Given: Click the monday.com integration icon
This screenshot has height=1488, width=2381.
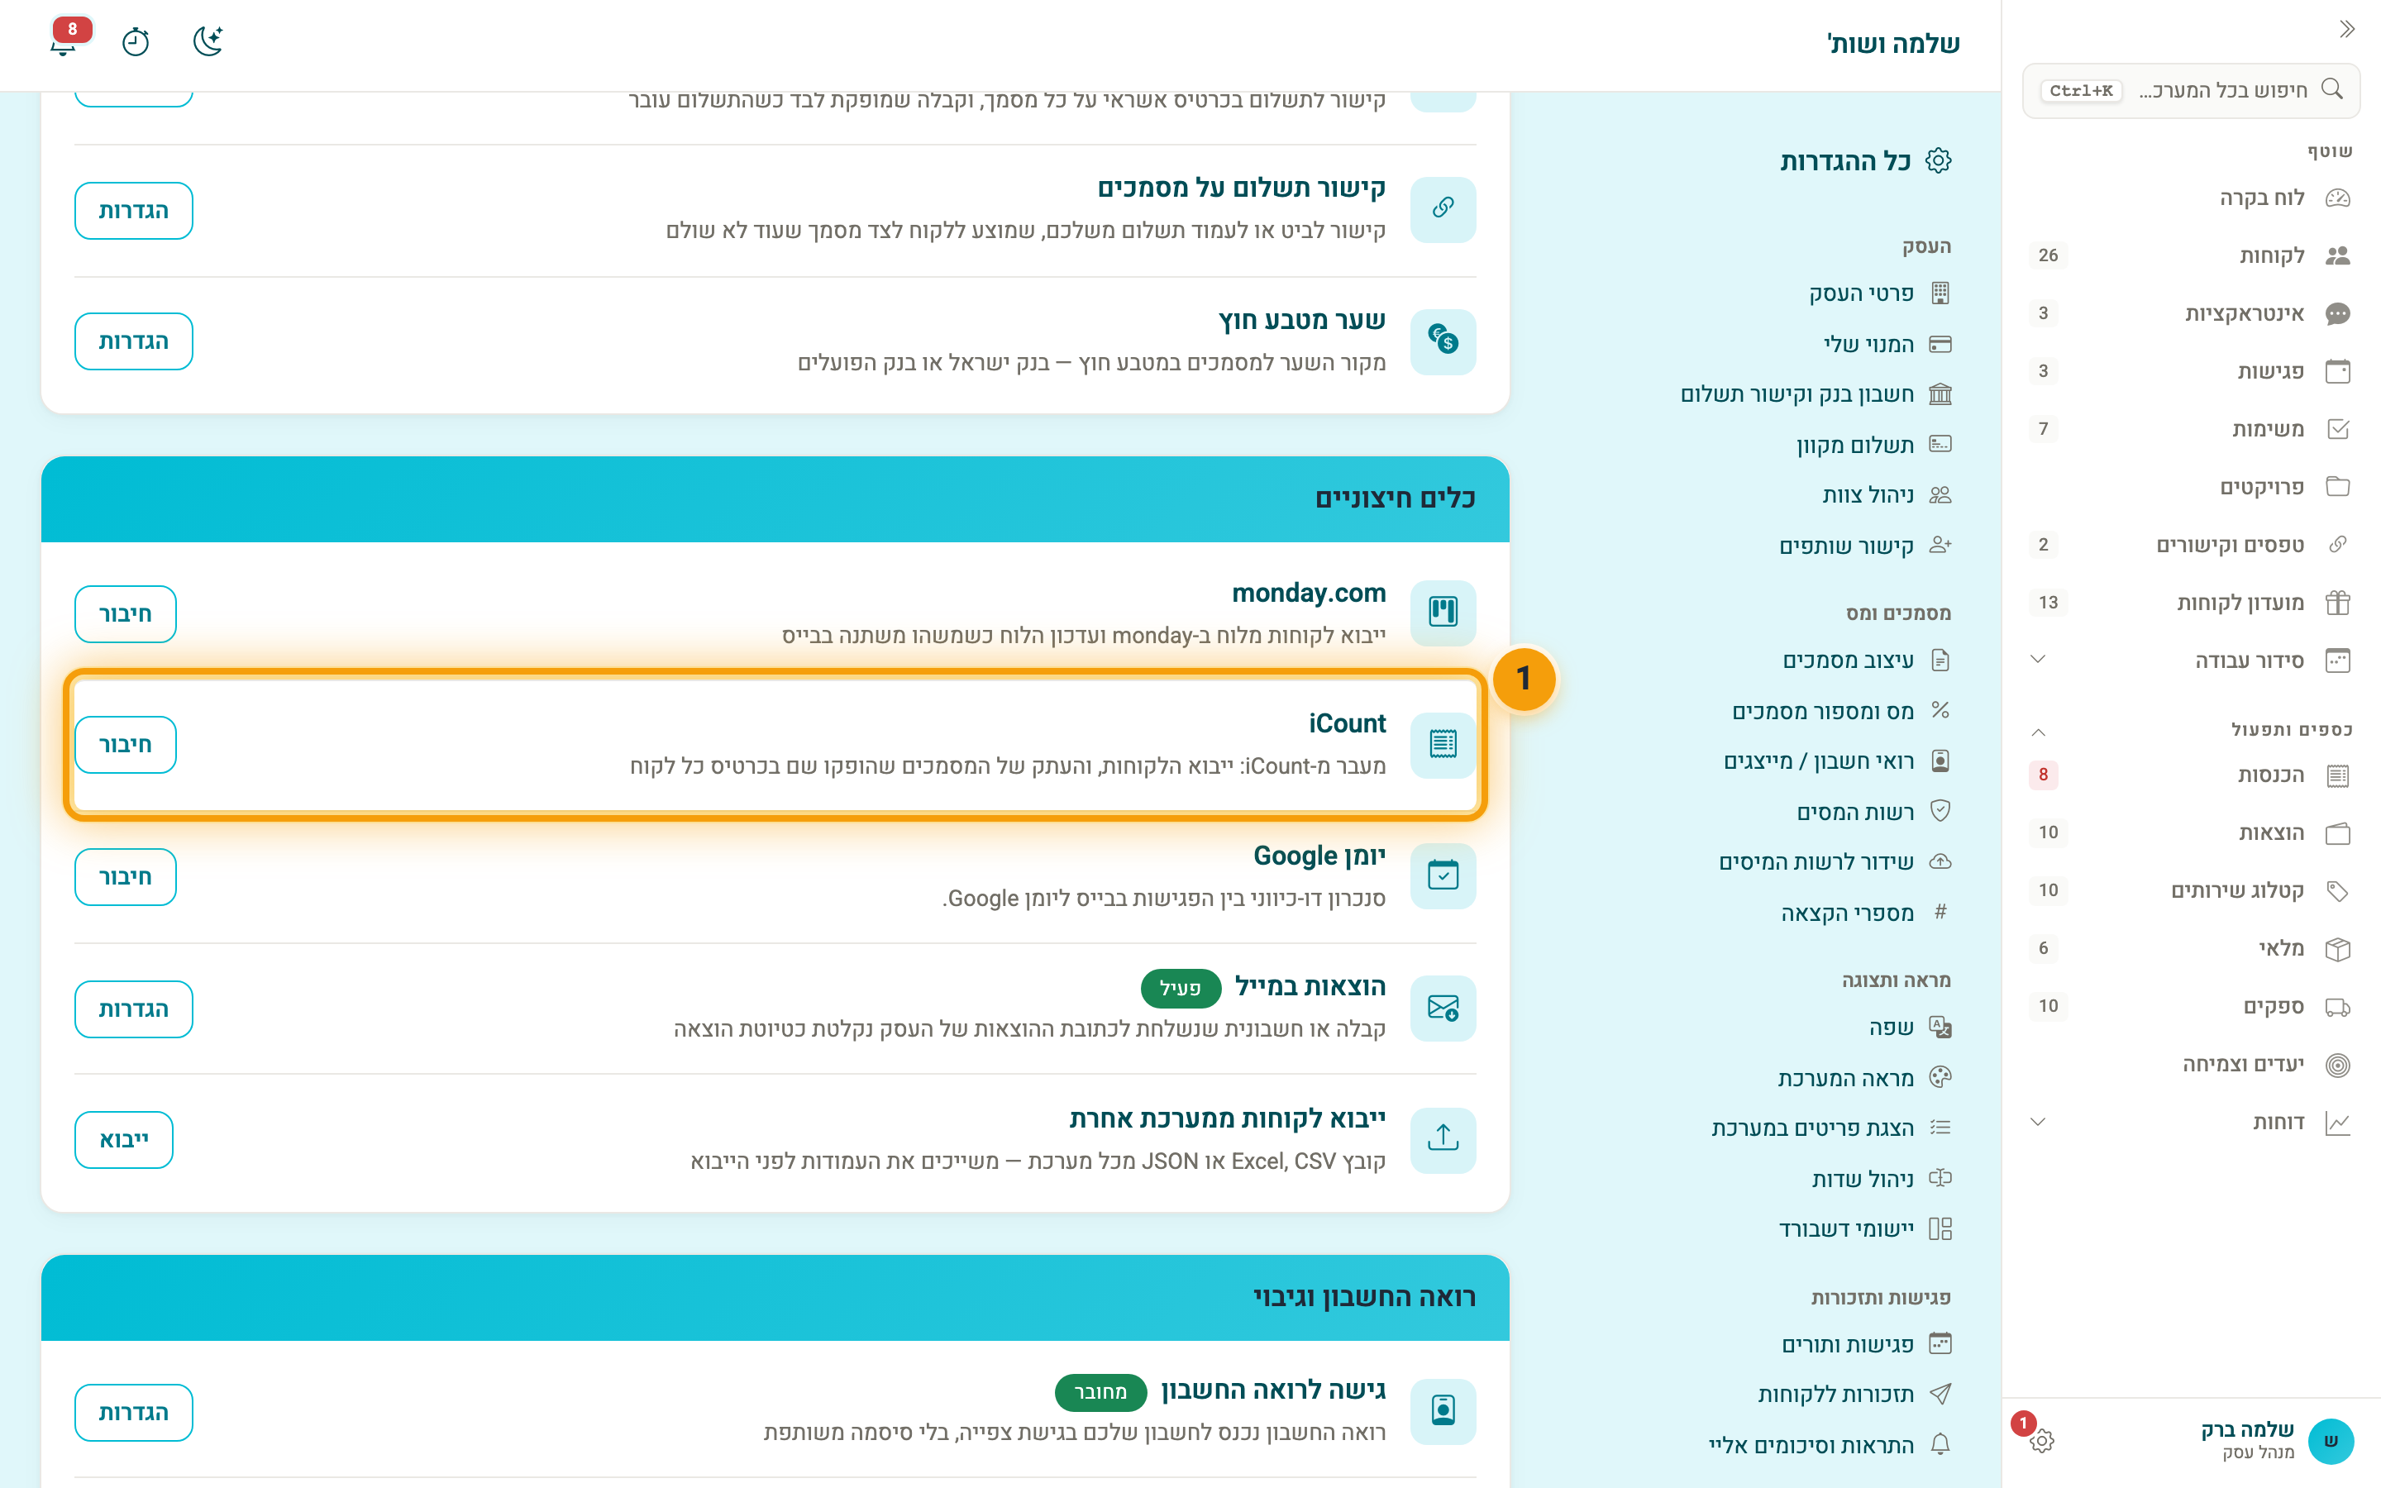Looking at the screenshot, I should click(1443, 612).
